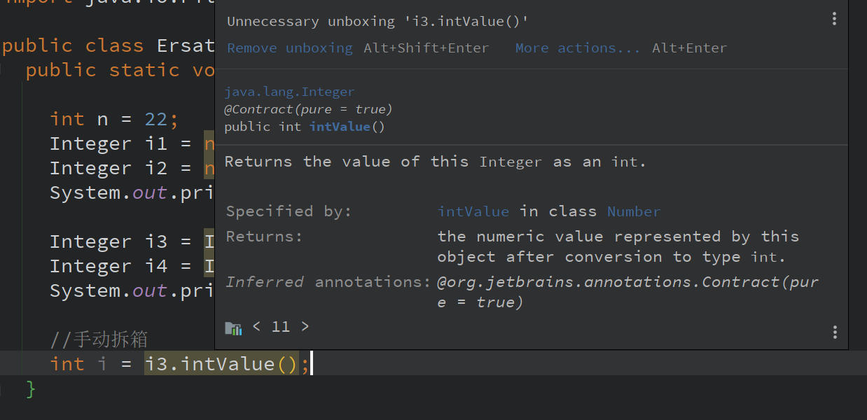Image resolution: width=867 pixels, height=420 pixels.
Task: Follow the Integer link in the description
Action: [510, 162]
